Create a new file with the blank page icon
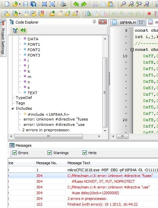This screenshot has width=158, height=208. [7, 4]
